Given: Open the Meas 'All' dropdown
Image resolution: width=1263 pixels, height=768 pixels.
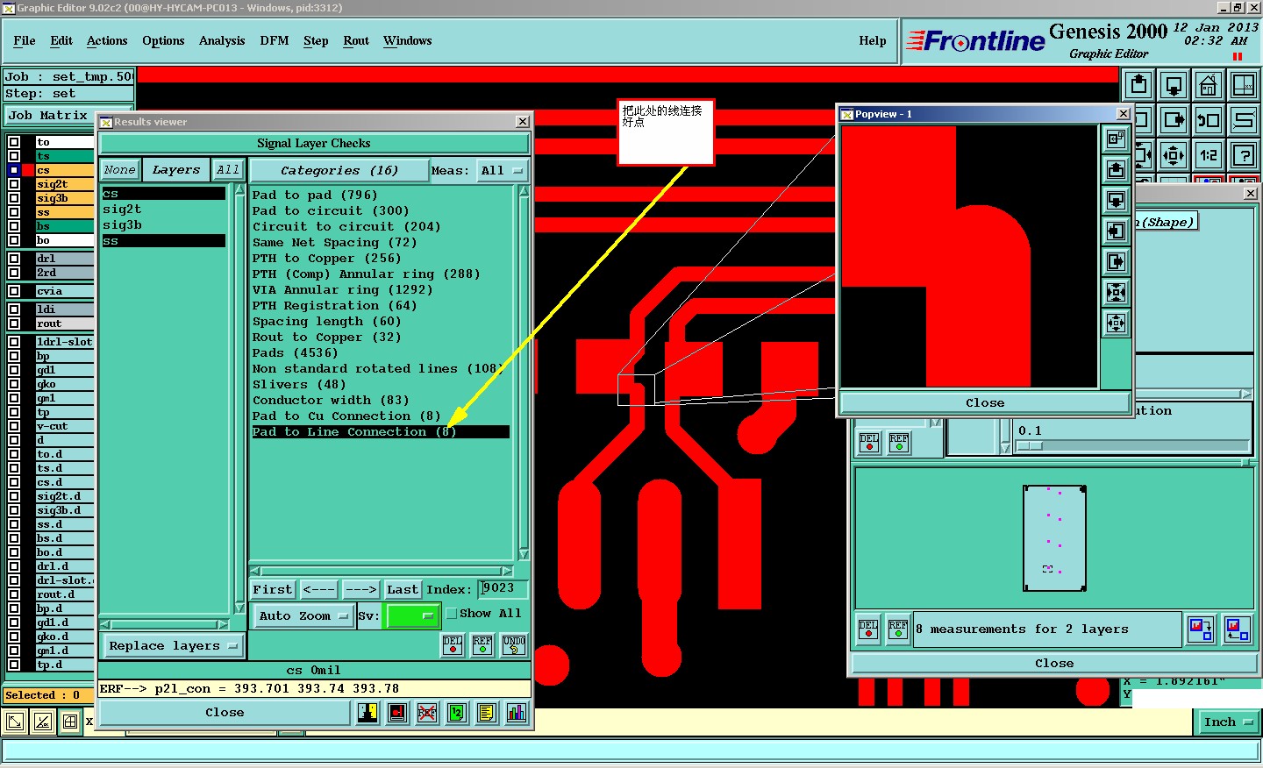Looking at the screenshot, I should click(502, 170).
